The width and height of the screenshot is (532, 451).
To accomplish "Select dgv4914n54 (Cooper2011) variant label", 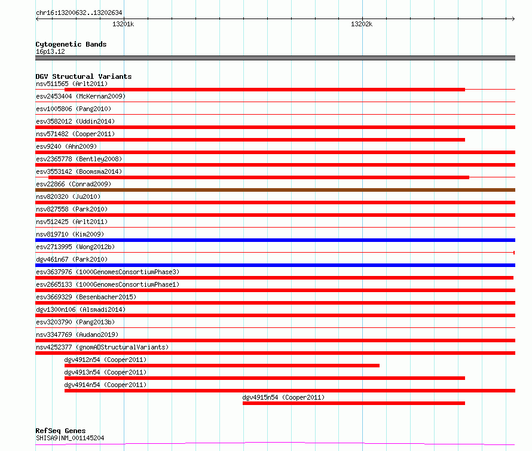I will (105, 385).
